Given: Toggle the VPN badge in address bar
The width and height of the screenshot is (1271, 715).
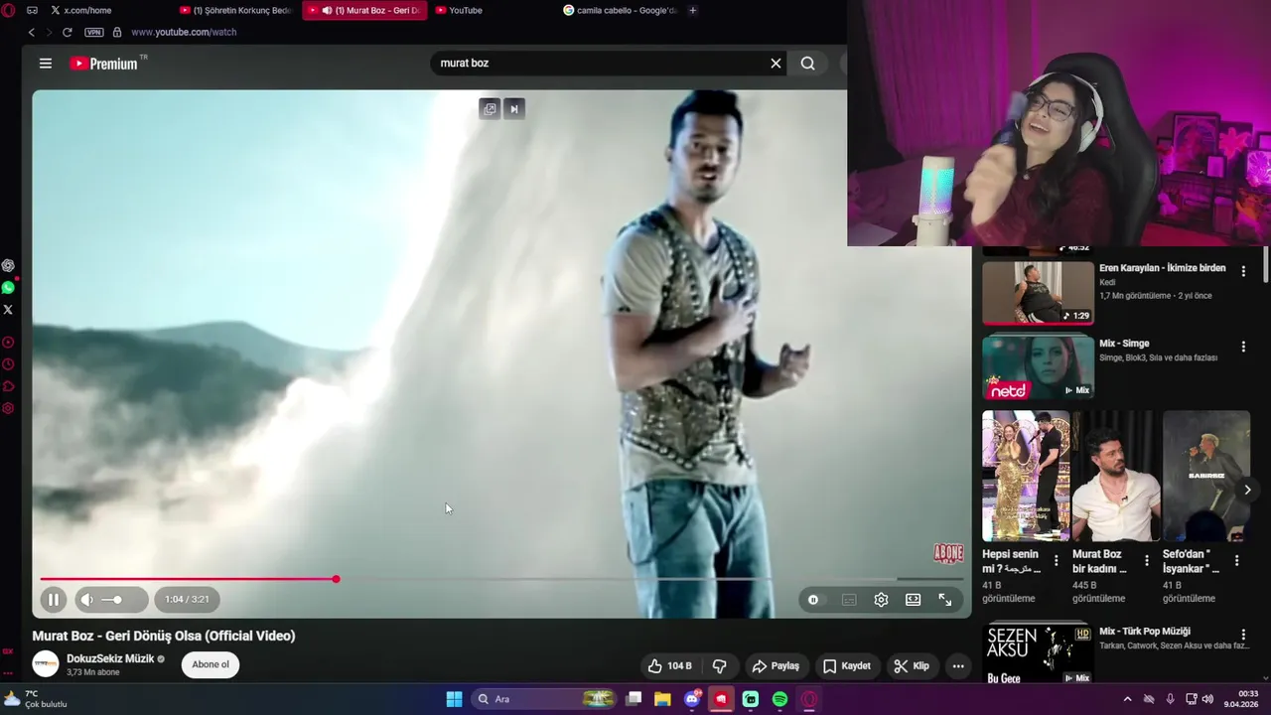Looking at the screenshot, I should [x=94, y=32].
